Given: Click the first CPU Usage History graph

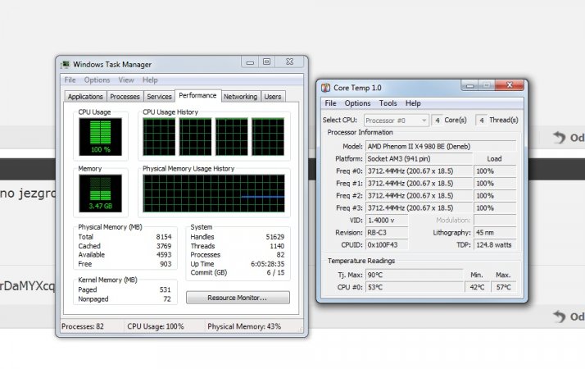Looking at the screenshot, I should click(x=159, y=137).
